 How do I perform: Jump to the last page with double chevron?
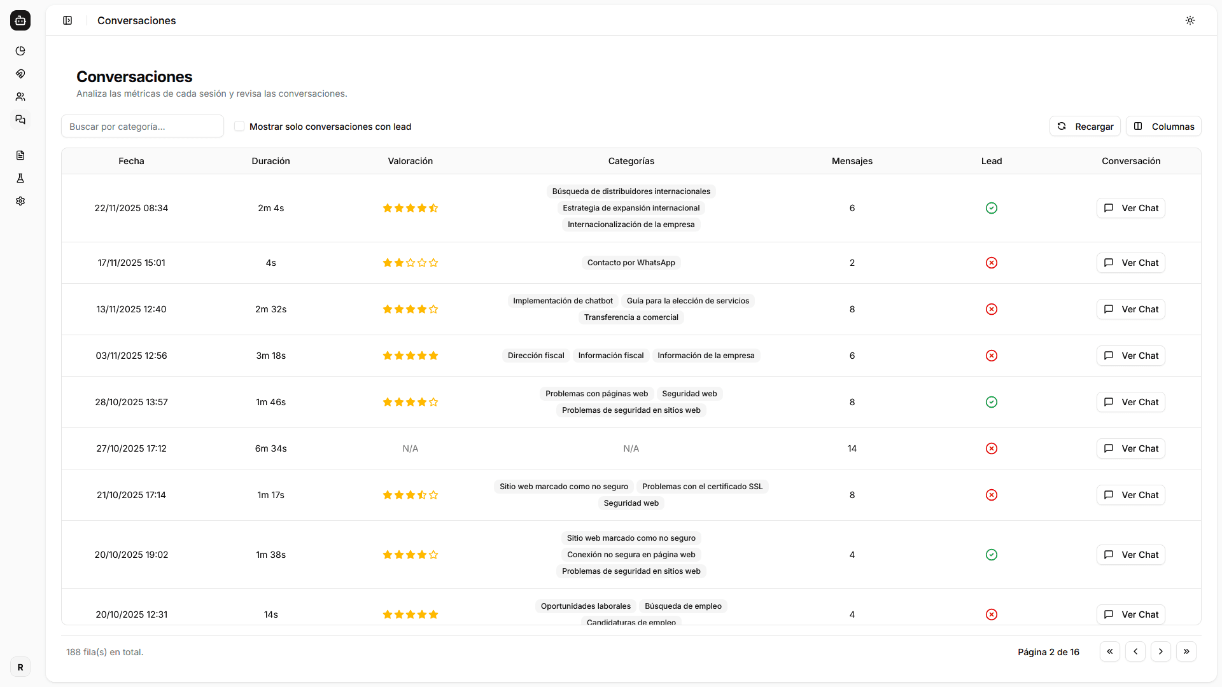(1186, 651)
